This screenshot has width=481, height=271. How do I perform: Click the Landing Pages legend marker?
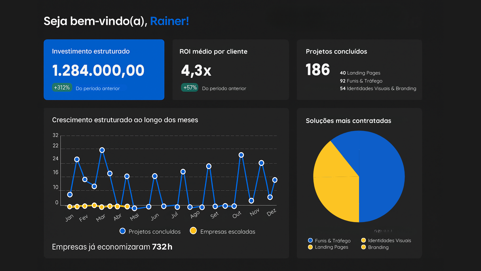310,247
